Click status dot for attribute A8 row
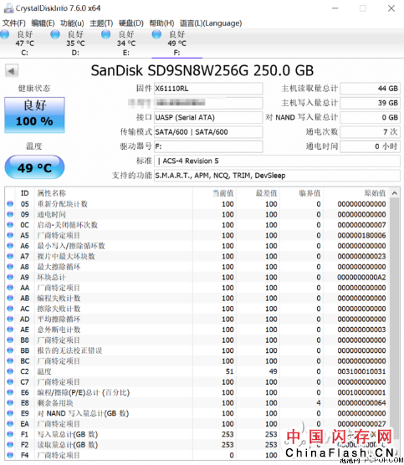The height and width of the screenshot is (465, 404). pos(10,267)
